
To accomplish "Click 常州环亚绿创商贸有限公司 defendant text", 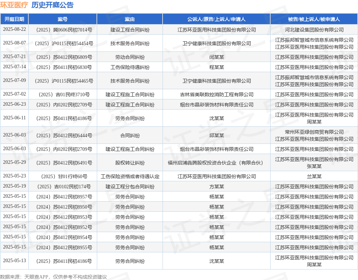I will click(314, 132).
